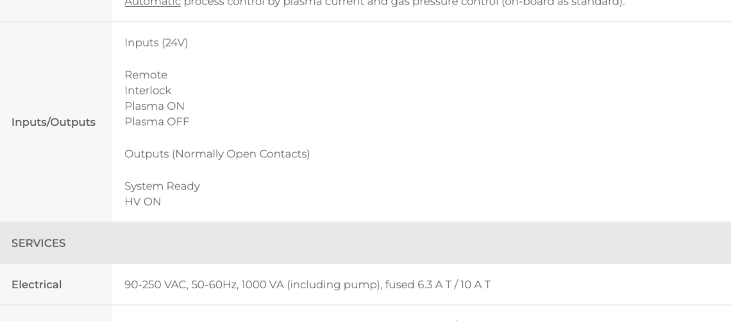731x321 pixels.
Task: Click the Inputs (24V) heading text
Action: [x=156, y=43]
